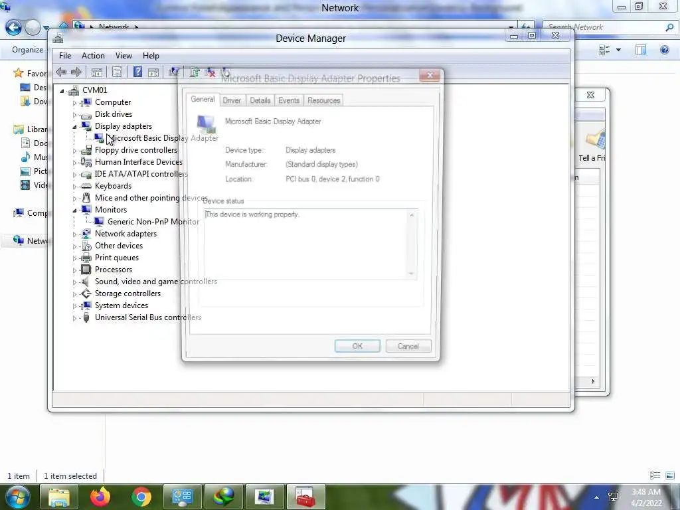Show hidden icons in the system tray
This screenshot has height=510, width=680.
597,497
